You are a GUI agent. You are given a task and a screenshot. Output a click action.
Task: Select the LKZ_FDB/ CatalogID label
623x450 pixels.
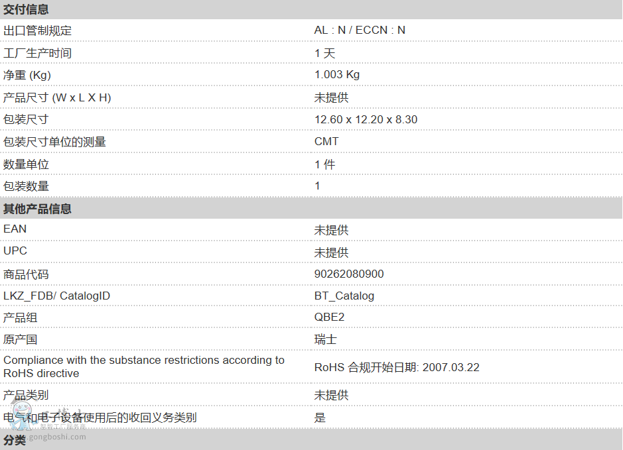click(57, 296)
